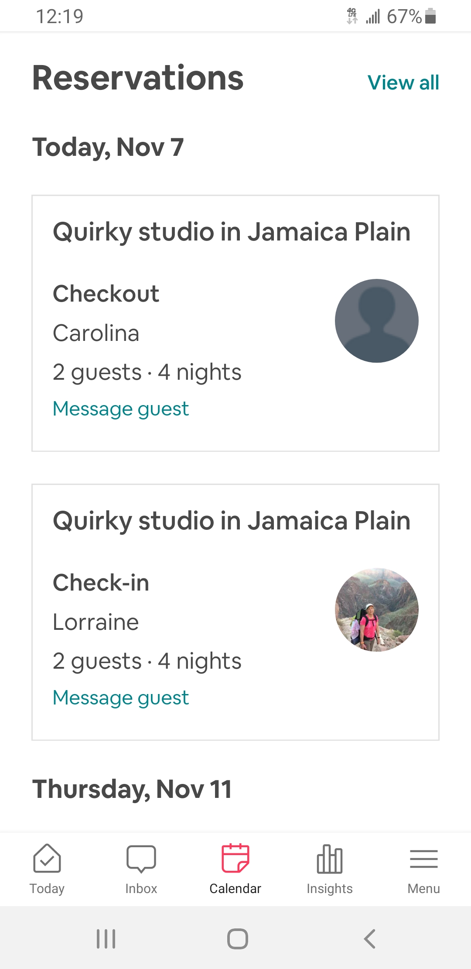Tap Lorraine's profile photo

[376, 610]
